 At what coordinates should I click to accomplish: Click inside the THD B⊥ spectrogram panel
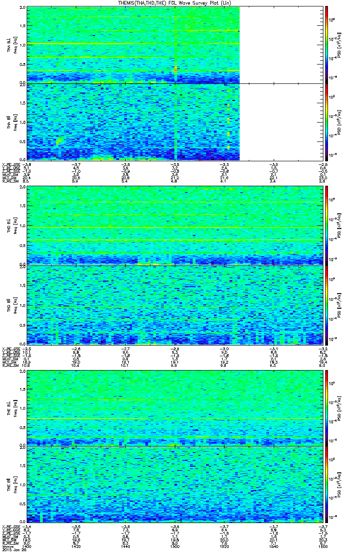tap(174, 226)
